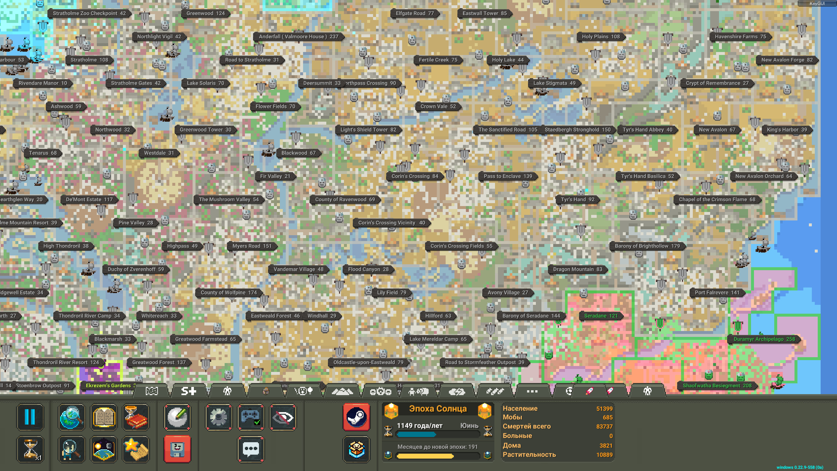Click the red book with hourglass icon
837x471 pixels.
(136, 417)
